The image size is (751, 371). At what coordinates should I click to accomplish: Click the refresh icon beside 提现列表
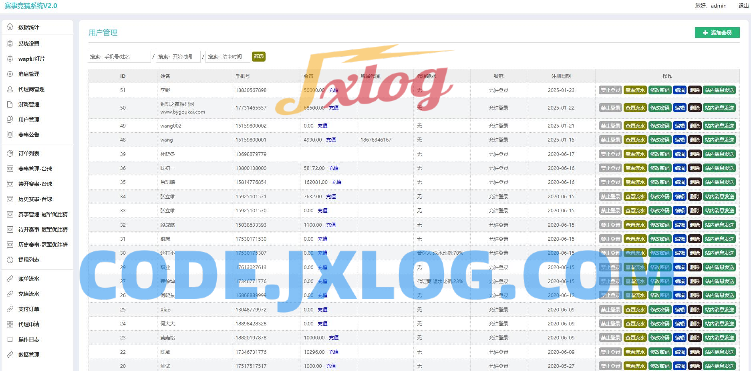[10, 260]
